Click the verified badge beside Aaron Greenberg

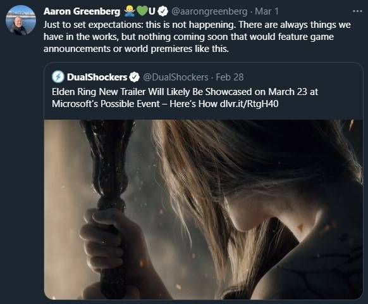163,11
